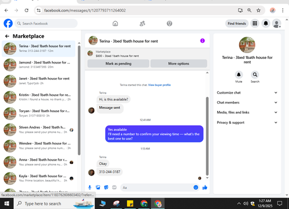Click the Hi, is this available? message
The image size is (289, 209).
tap(113, 99)
